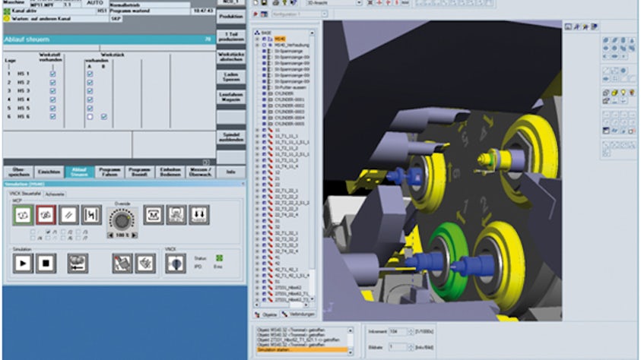Toggle Werkstück A checkbox for HS 1
This screenshot has width=641, height=360.
point(90,74)
